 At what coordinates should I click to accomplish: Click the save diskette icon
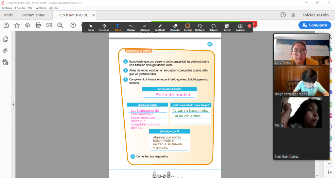click(6, 25)
